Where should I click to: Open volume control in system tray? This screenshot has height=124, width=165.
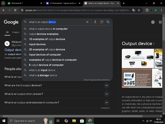151,121
